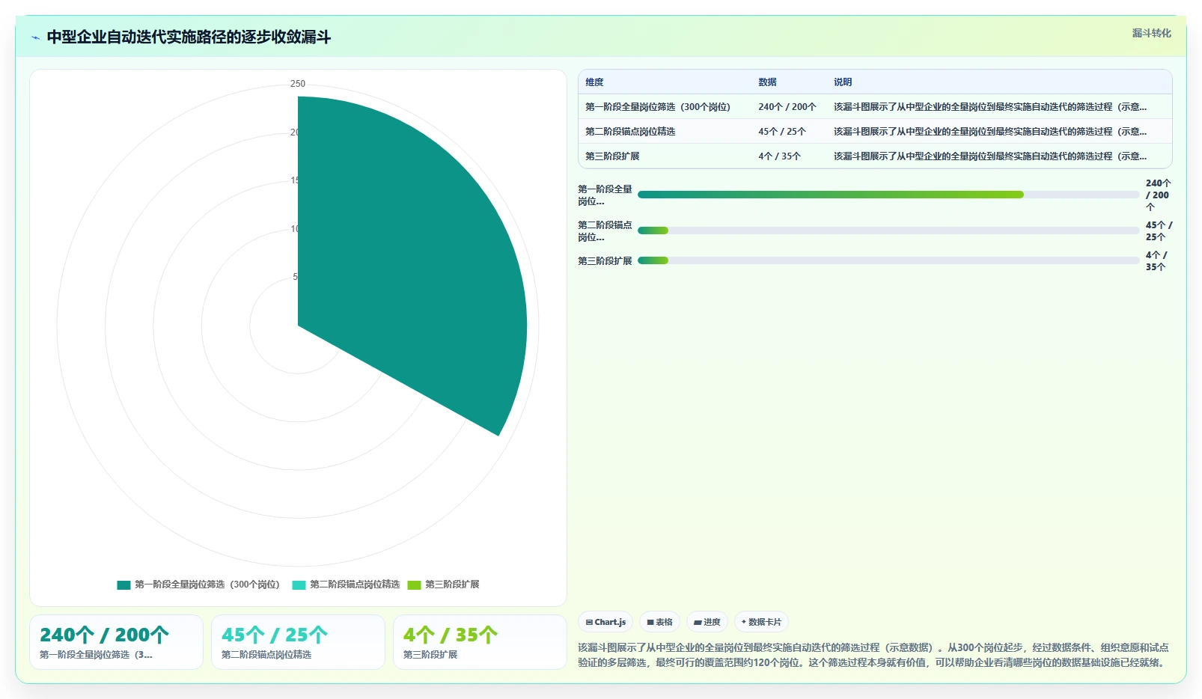The height and width of the screenshot is (699, 1202).
Task: Toggle the 第三阶段扩展 legend color box
Action: 414,584
